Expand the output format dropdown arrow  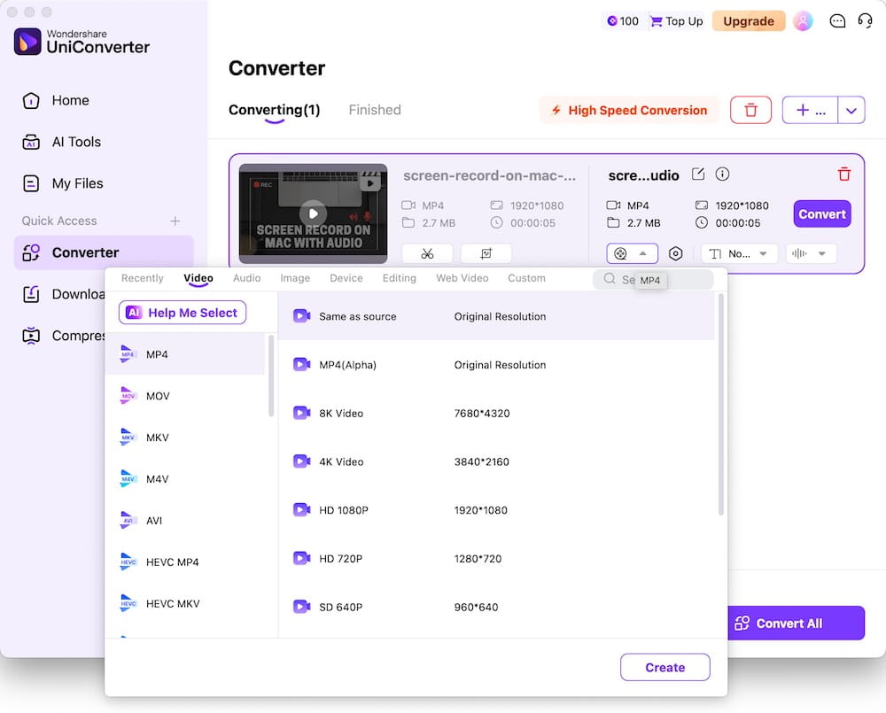tap(642, 253)
